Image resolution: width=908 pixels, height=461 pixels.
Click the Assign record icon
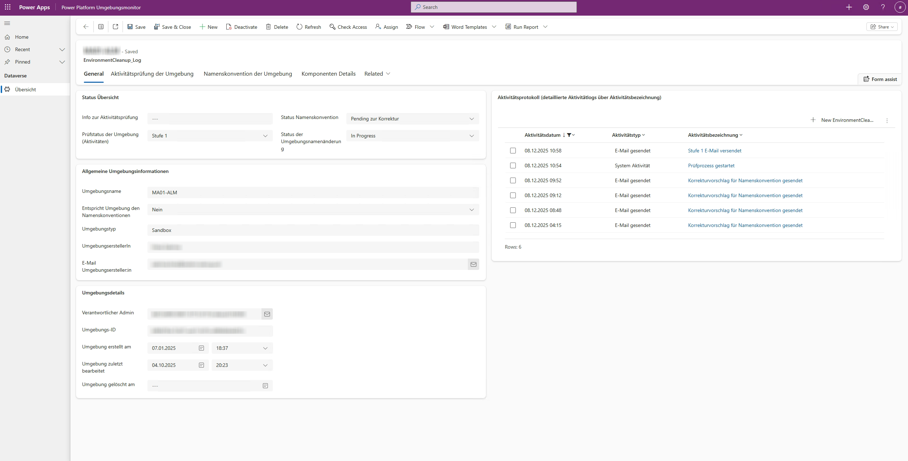click(x=386, y=27)
